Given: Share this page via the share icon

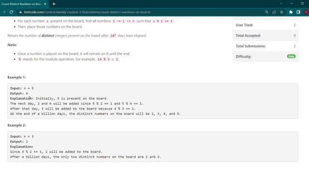Looking at the screenshot, I should click(274, 12).
